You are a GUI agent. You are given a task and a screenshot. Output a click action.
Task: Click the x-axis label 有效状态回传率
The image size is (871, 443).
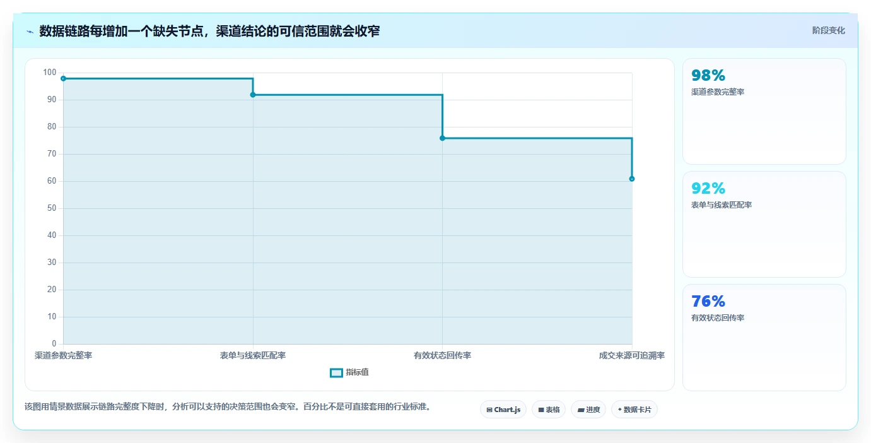pos(442,355)
